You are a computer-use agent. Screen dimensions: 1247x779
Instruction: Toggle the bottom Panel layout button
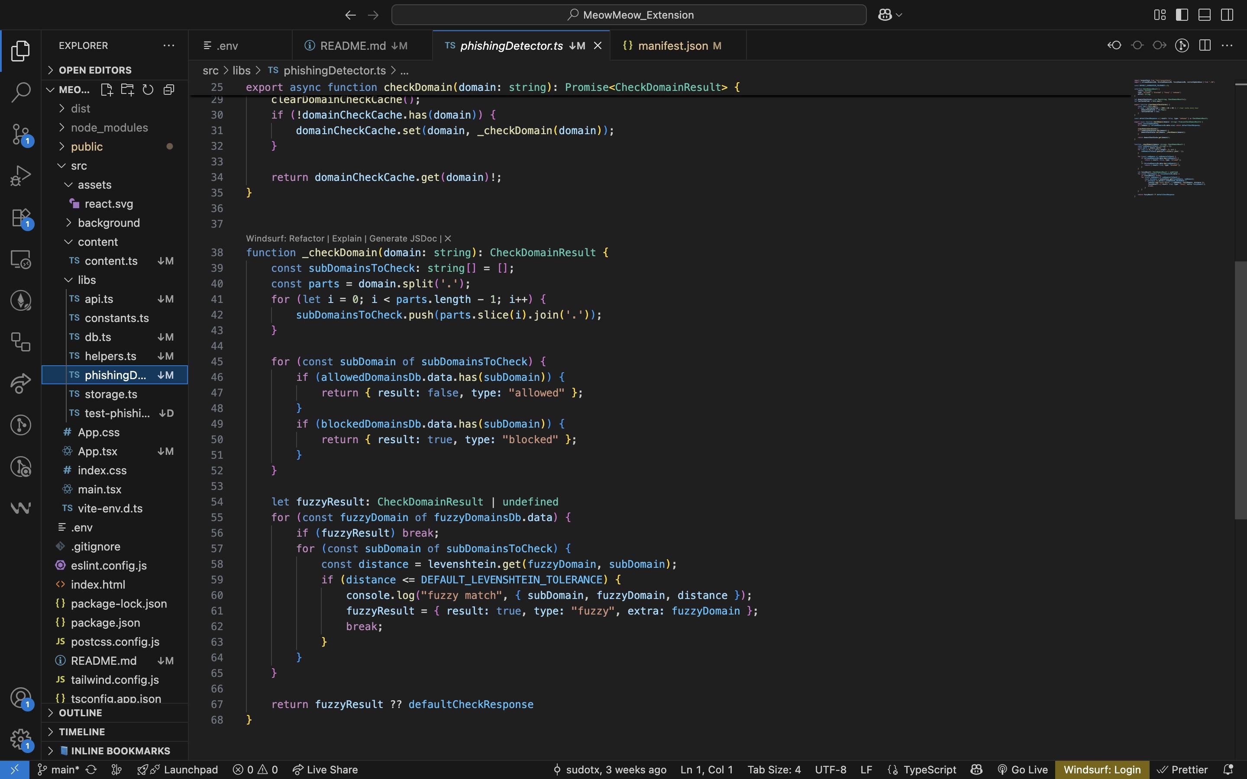point(1204,15)
